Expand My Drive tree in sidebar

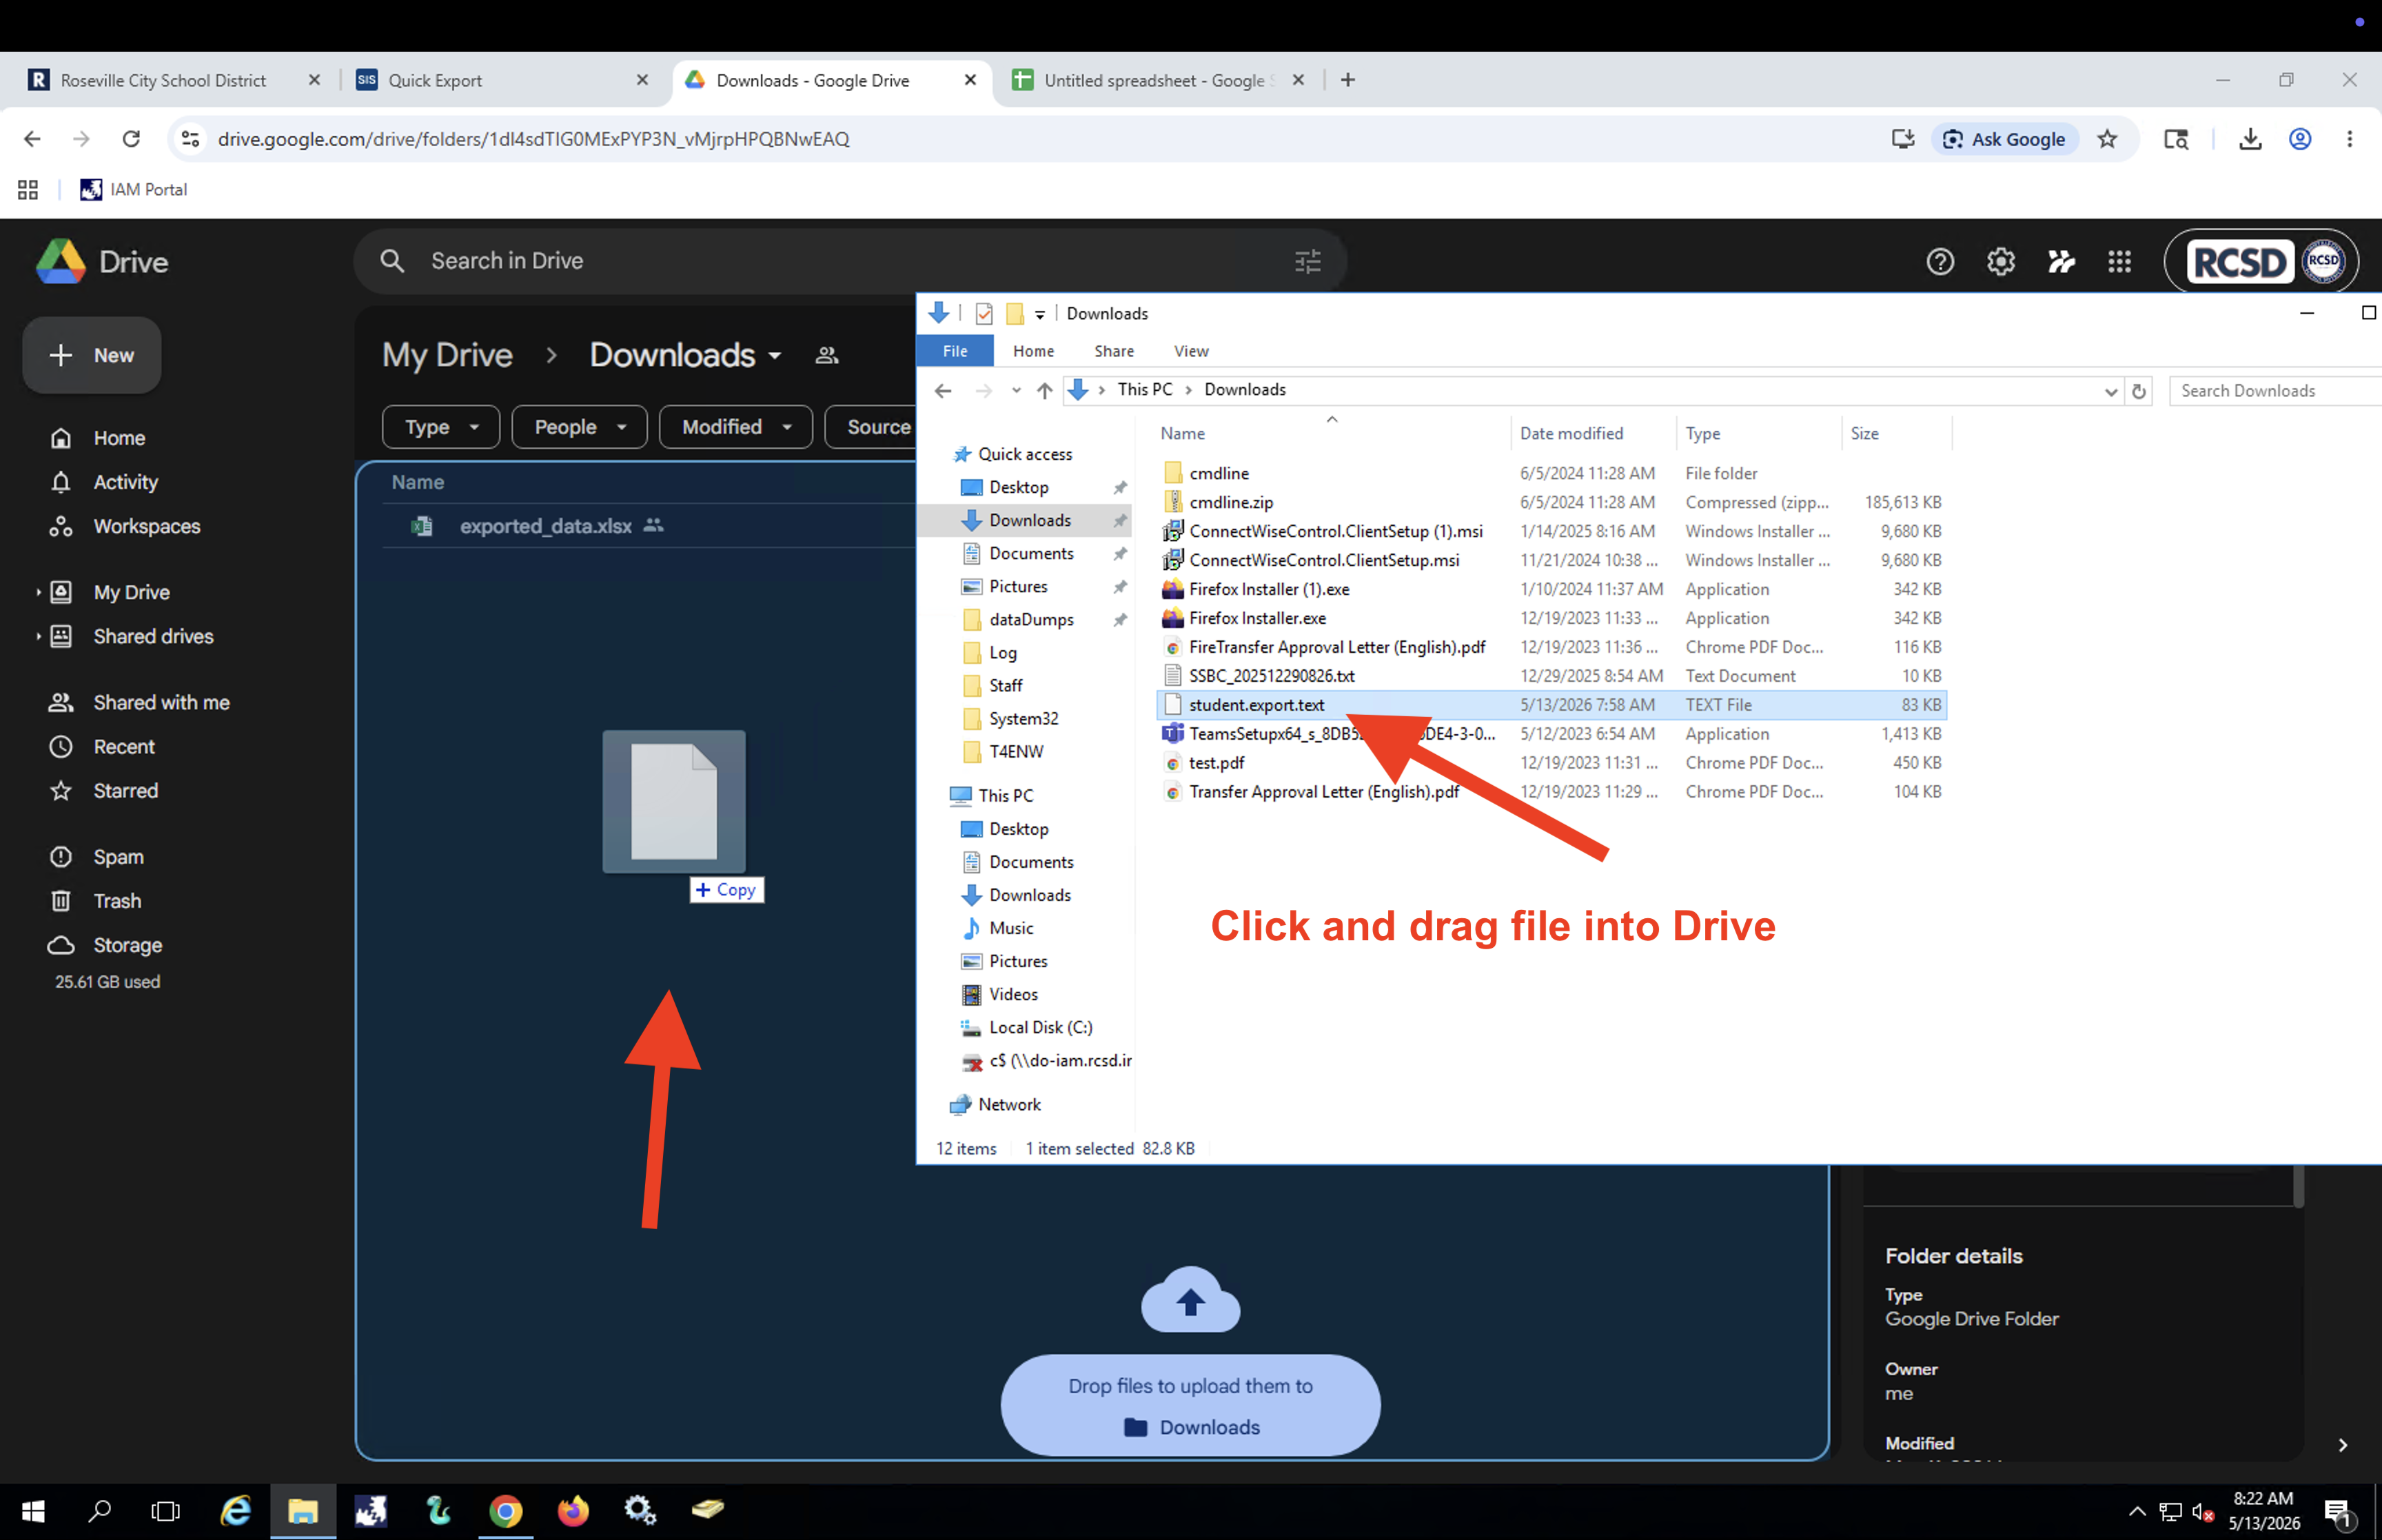pos(38,592)
